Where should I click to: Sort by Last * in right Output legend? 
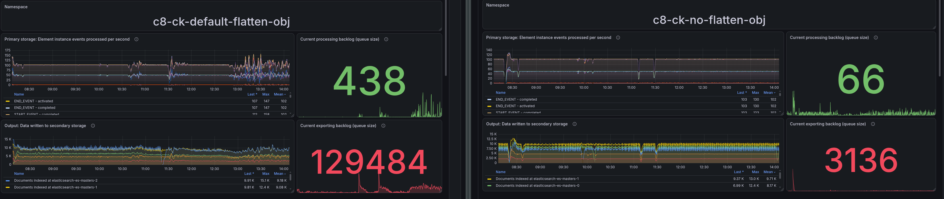point(739,172)
